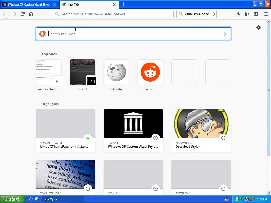Close the Windows XP Custom Visual Styles tab

[55, 4]
